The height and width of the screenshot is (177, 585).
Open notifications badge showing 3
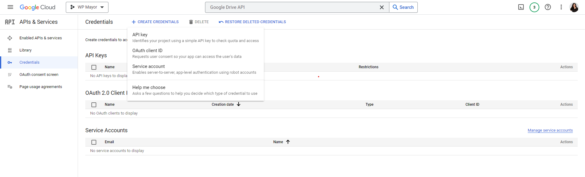534,7
